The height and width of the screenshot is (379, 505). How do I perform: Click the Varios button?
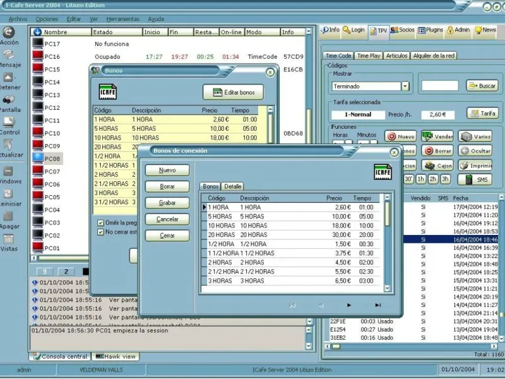pyautogui.click(x=475, y=136)
